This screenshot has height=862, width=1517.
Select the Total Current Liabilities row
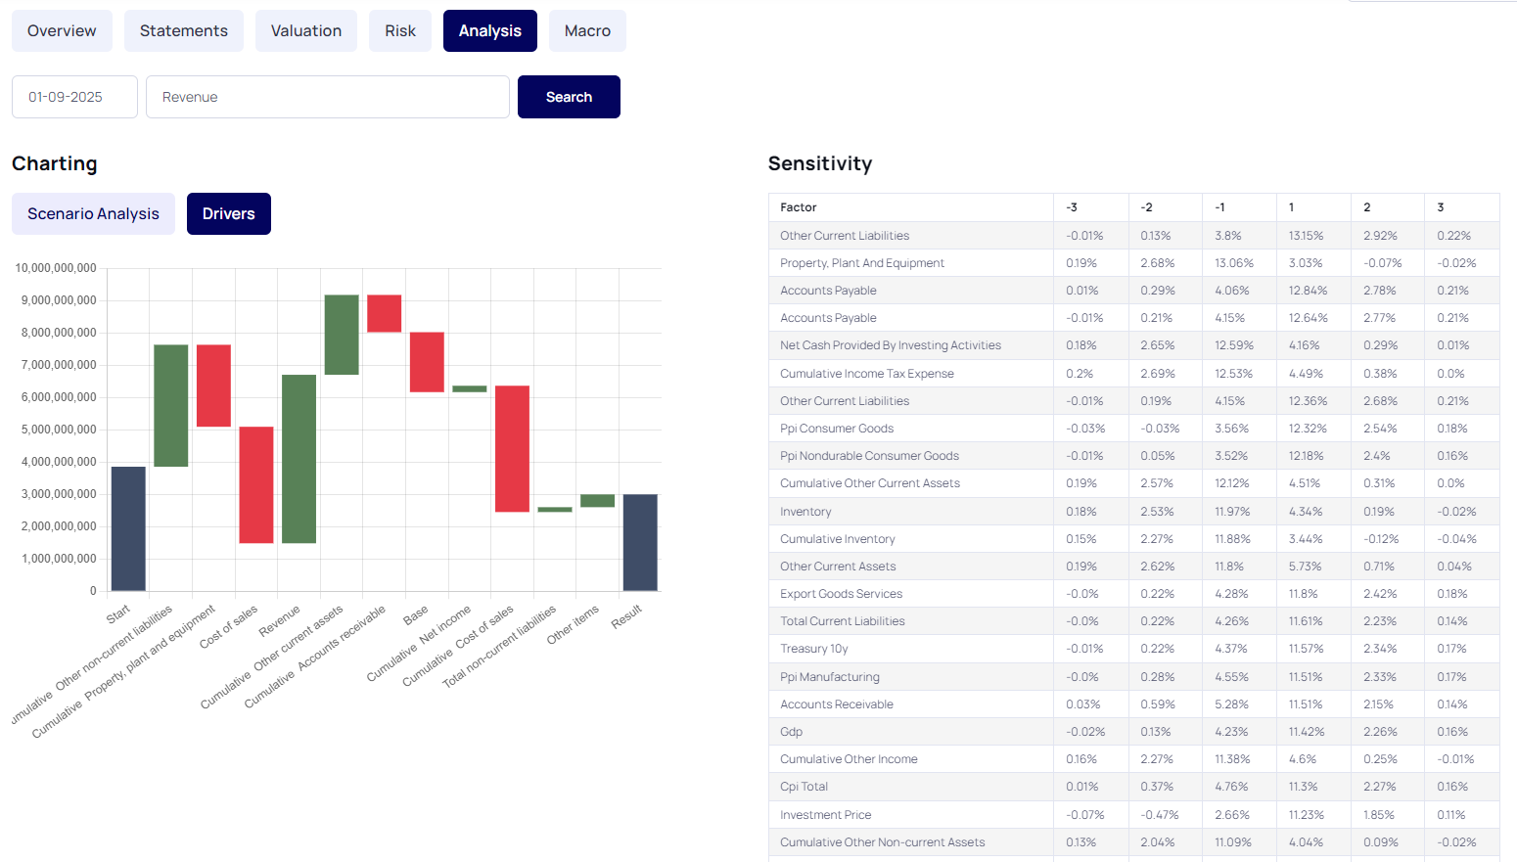1133,621
